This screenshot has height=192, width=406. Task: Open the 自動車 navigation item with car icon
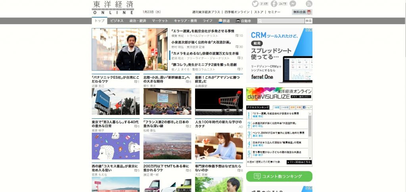click(x=243, y=21)
